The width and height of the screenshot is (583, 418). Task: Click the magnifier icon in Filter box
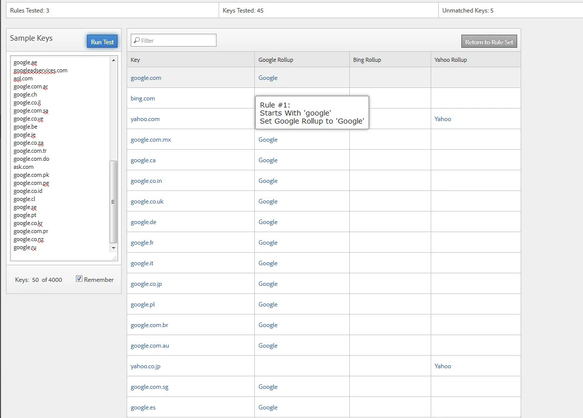point(137,40)
